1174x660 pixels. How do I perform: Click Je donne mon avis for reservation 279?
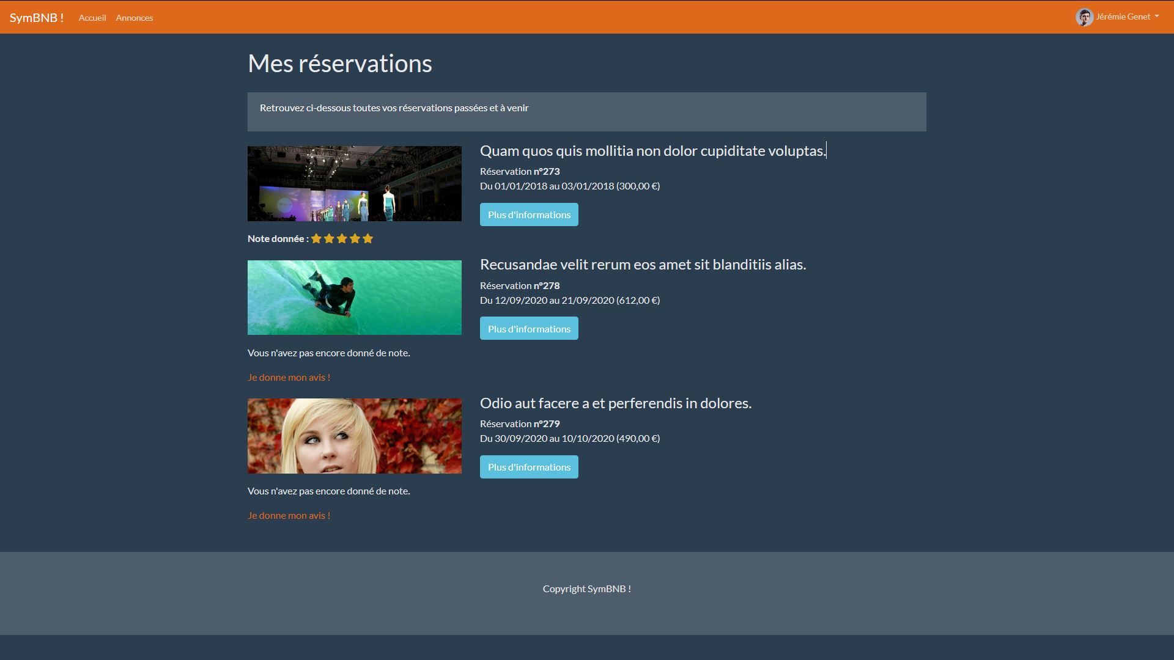pyautogui.click(x=289, y=515)
